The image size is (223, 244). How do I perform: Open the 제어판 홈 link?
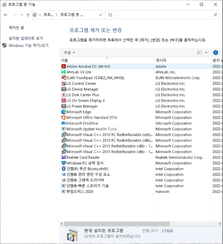(x=16, y=28)
